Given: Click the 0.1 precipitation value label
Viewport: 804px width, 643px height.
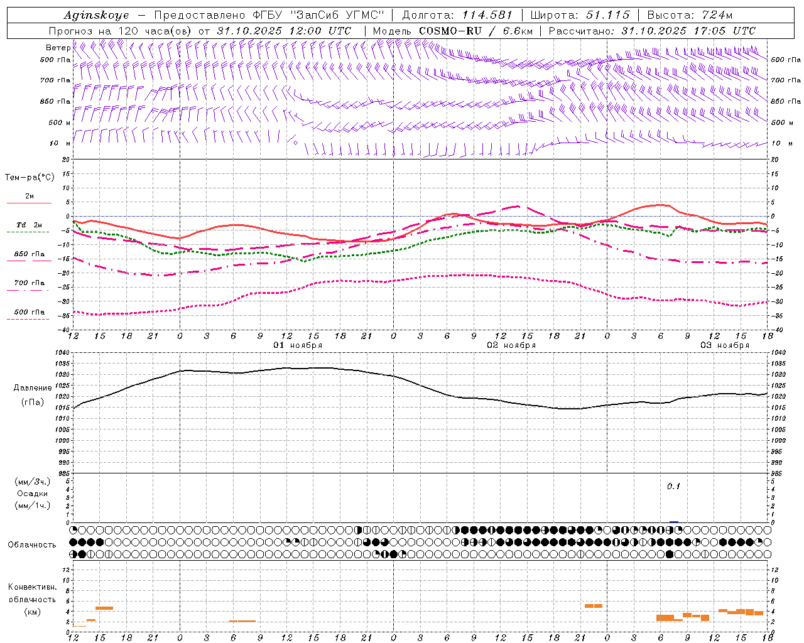Looking at the screenshot, I should tap(673, 486).
